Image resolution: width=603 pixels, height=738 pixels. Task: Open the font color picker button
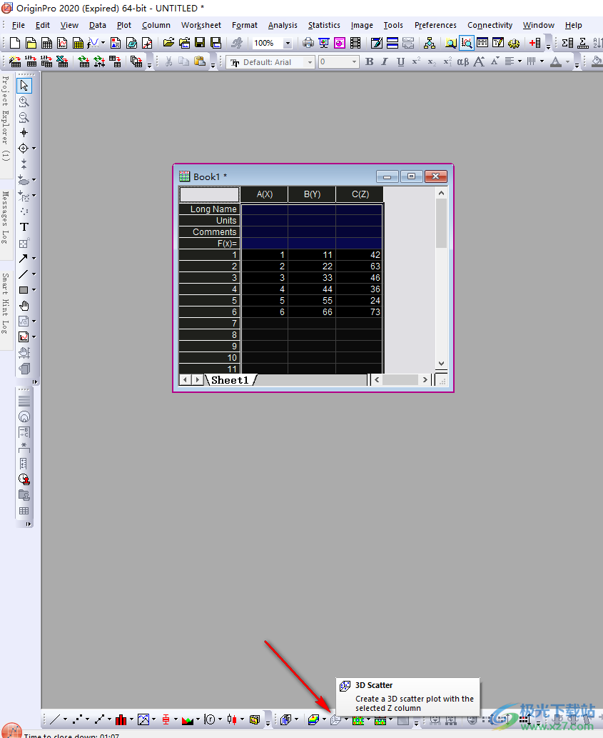[x=556, y=61]
